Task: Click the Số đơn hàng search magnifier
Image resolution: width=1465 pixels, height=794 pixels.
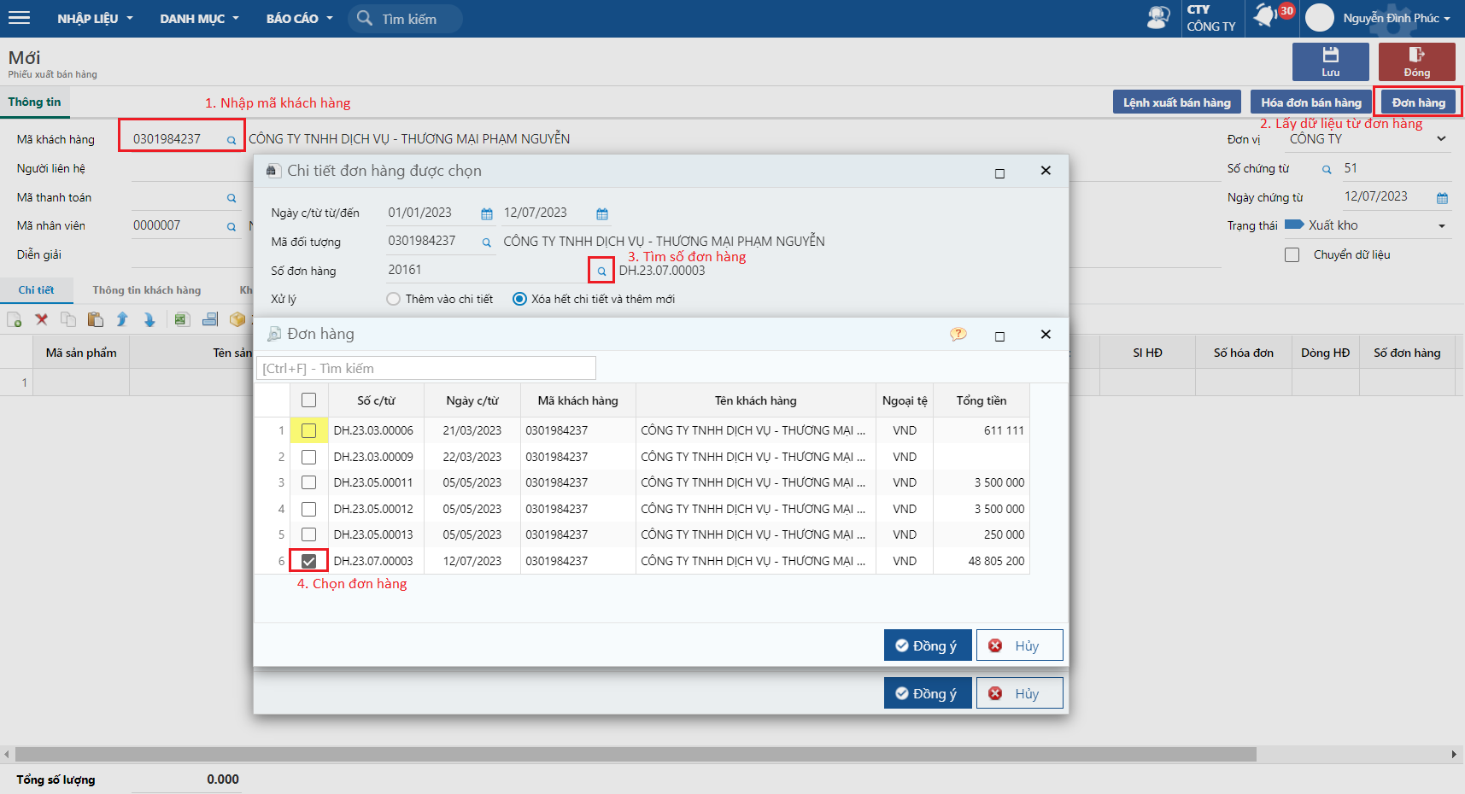Action: pyautogui.click(x=601, y=271)
